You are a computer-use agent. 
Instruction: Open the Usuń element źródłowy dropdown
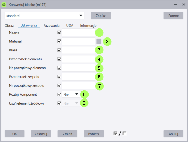pos(71,103)
